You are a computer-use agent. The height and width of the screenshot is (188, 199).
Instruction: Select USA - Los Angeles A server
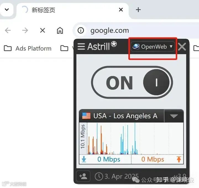point(121,116)
